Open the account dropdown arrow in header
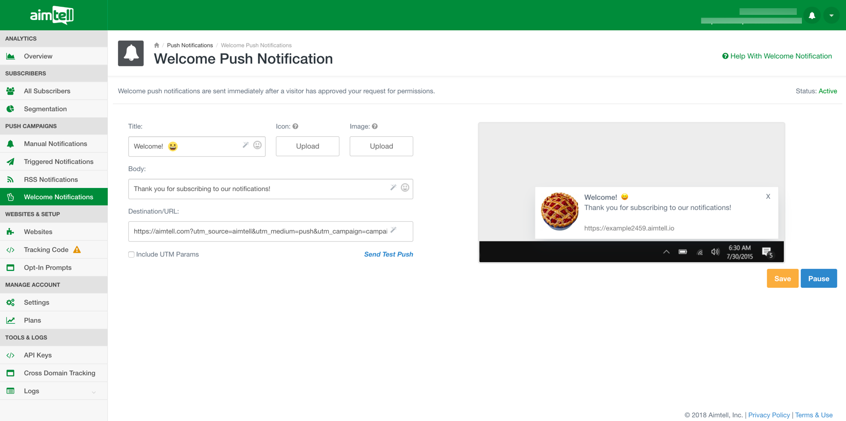 831,15
